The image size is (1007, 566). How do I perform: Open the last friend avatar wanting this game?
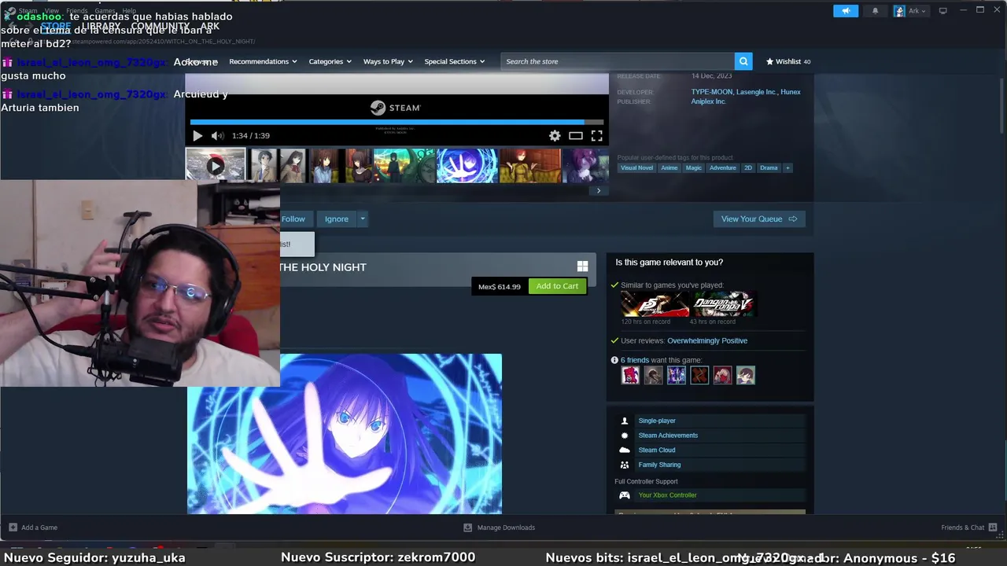pos(746,376)
